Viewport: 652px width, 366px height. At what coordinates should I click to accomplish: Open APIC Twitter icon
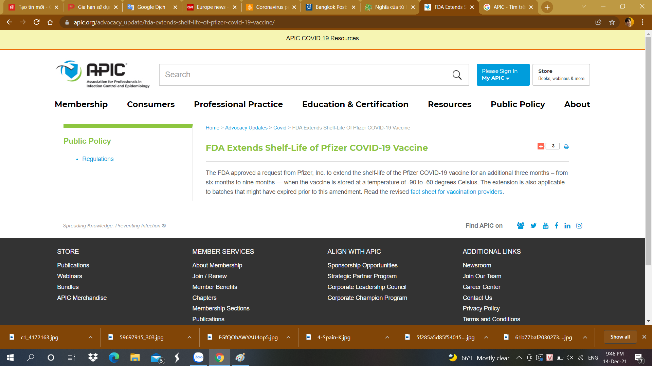pos(533,226)
